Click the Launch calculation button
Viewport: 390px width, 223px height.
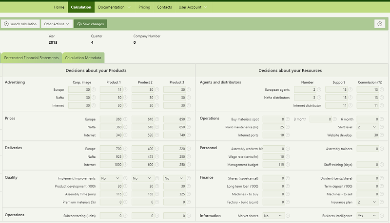tap(20, 24)
